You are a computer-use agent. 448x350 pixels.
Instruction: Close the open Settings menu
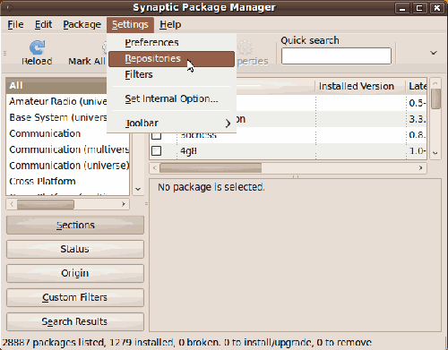click(130, 24)
